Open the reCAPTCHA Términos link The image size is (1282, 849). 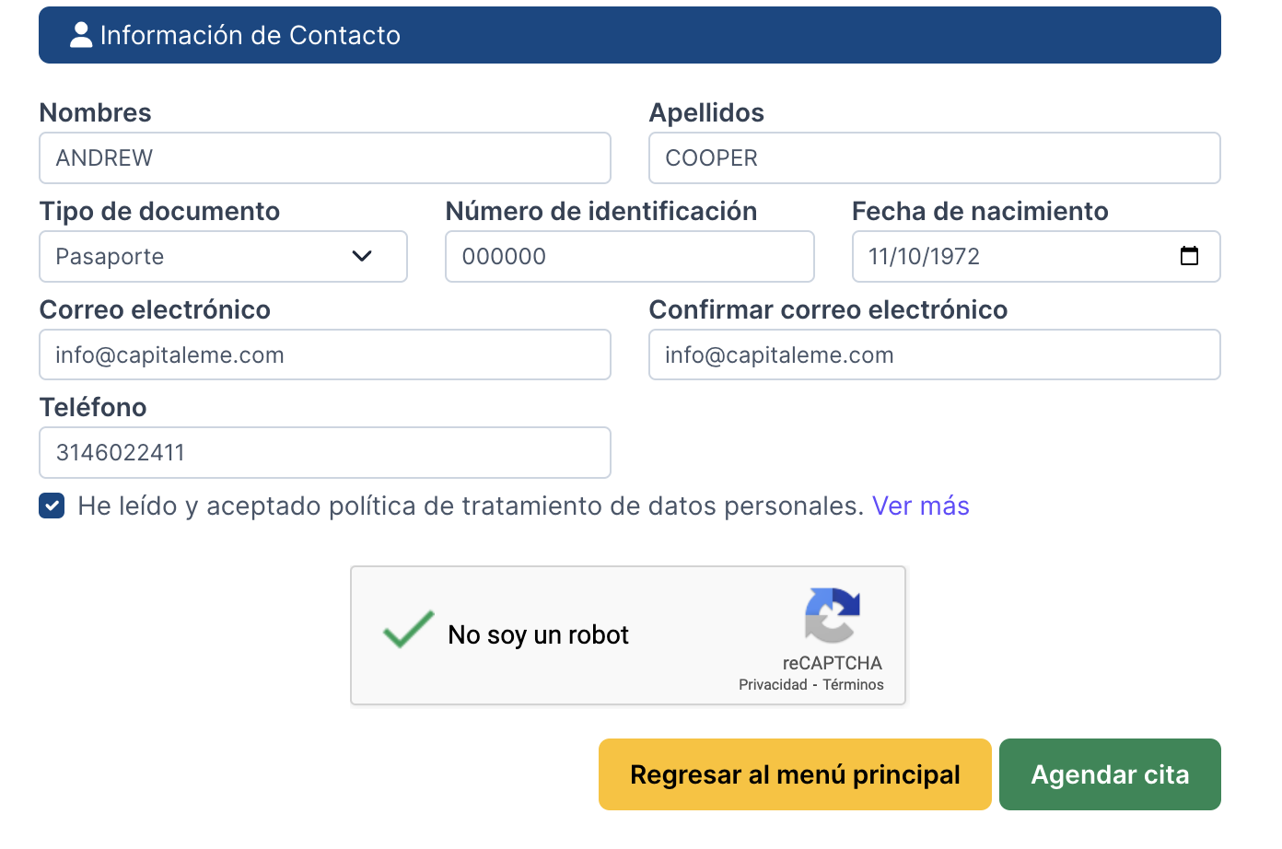(x=853, y=684)
